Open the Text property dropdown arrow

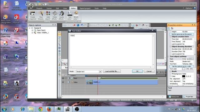pyautogui.click(x=190, y=59)
